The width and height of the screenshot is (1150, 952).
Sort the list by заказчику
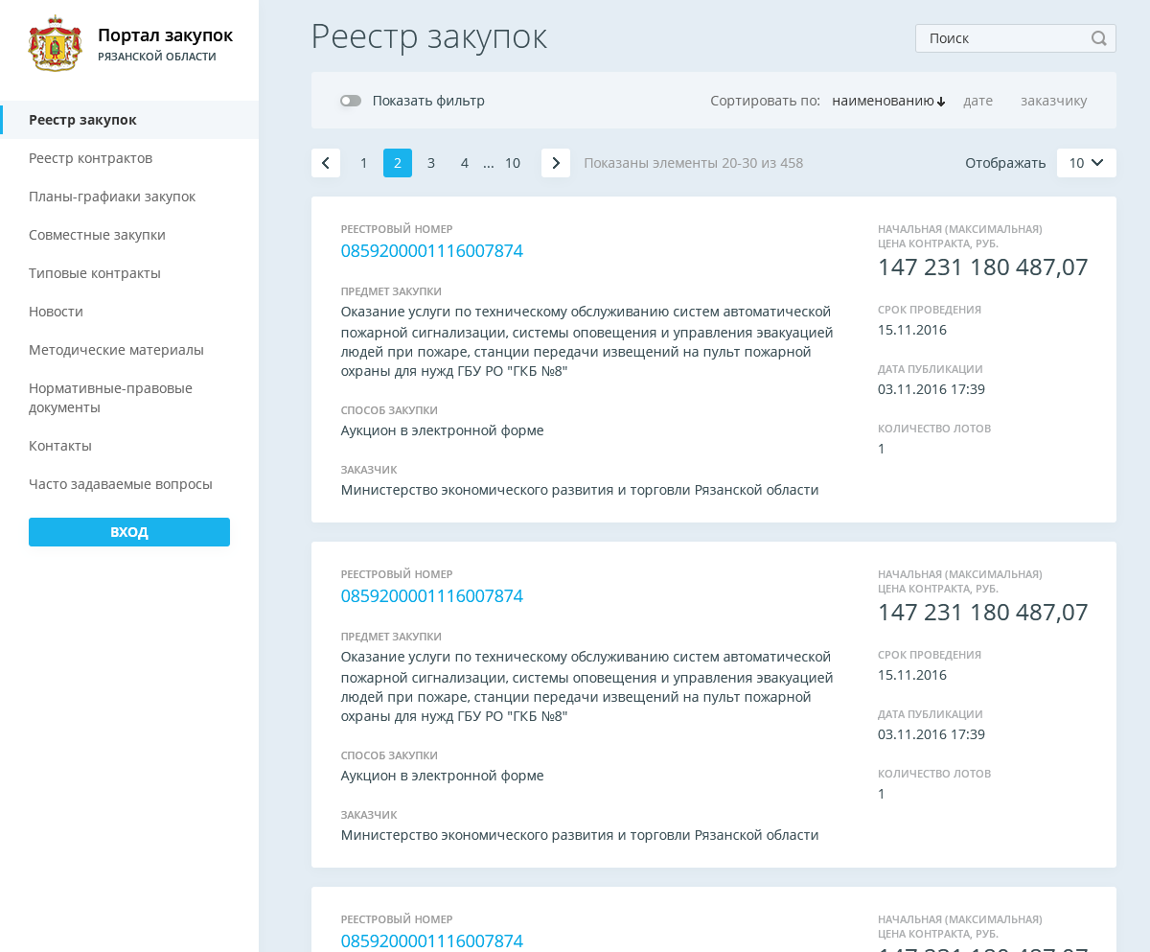pos(1053,101)
